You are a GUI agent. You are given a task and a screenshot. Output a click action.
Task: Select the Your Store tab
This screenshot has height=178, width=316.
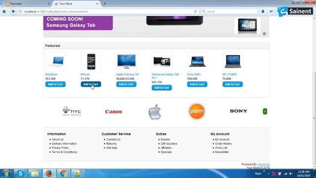66,3
